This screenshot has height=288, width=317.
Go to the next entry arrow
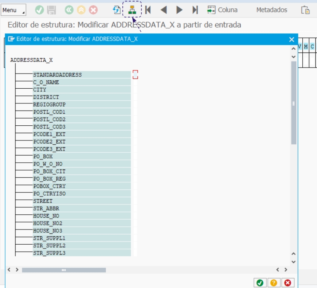(179, 10)
